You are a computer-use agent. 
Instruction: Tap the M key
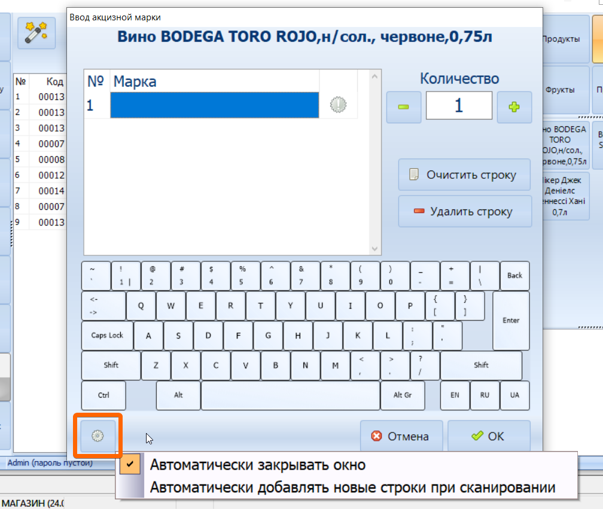335,365
